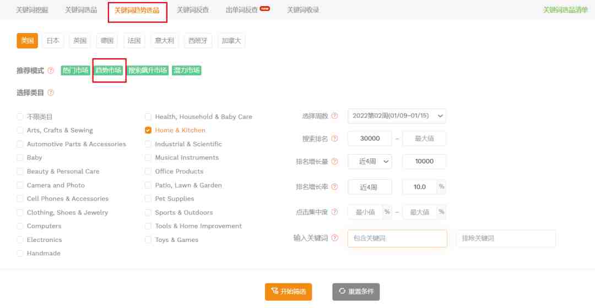Pick the 加拿大 marketplace button
Image resolution: width=595 pixels, height=308 pixels.
[x=231, y=41]
